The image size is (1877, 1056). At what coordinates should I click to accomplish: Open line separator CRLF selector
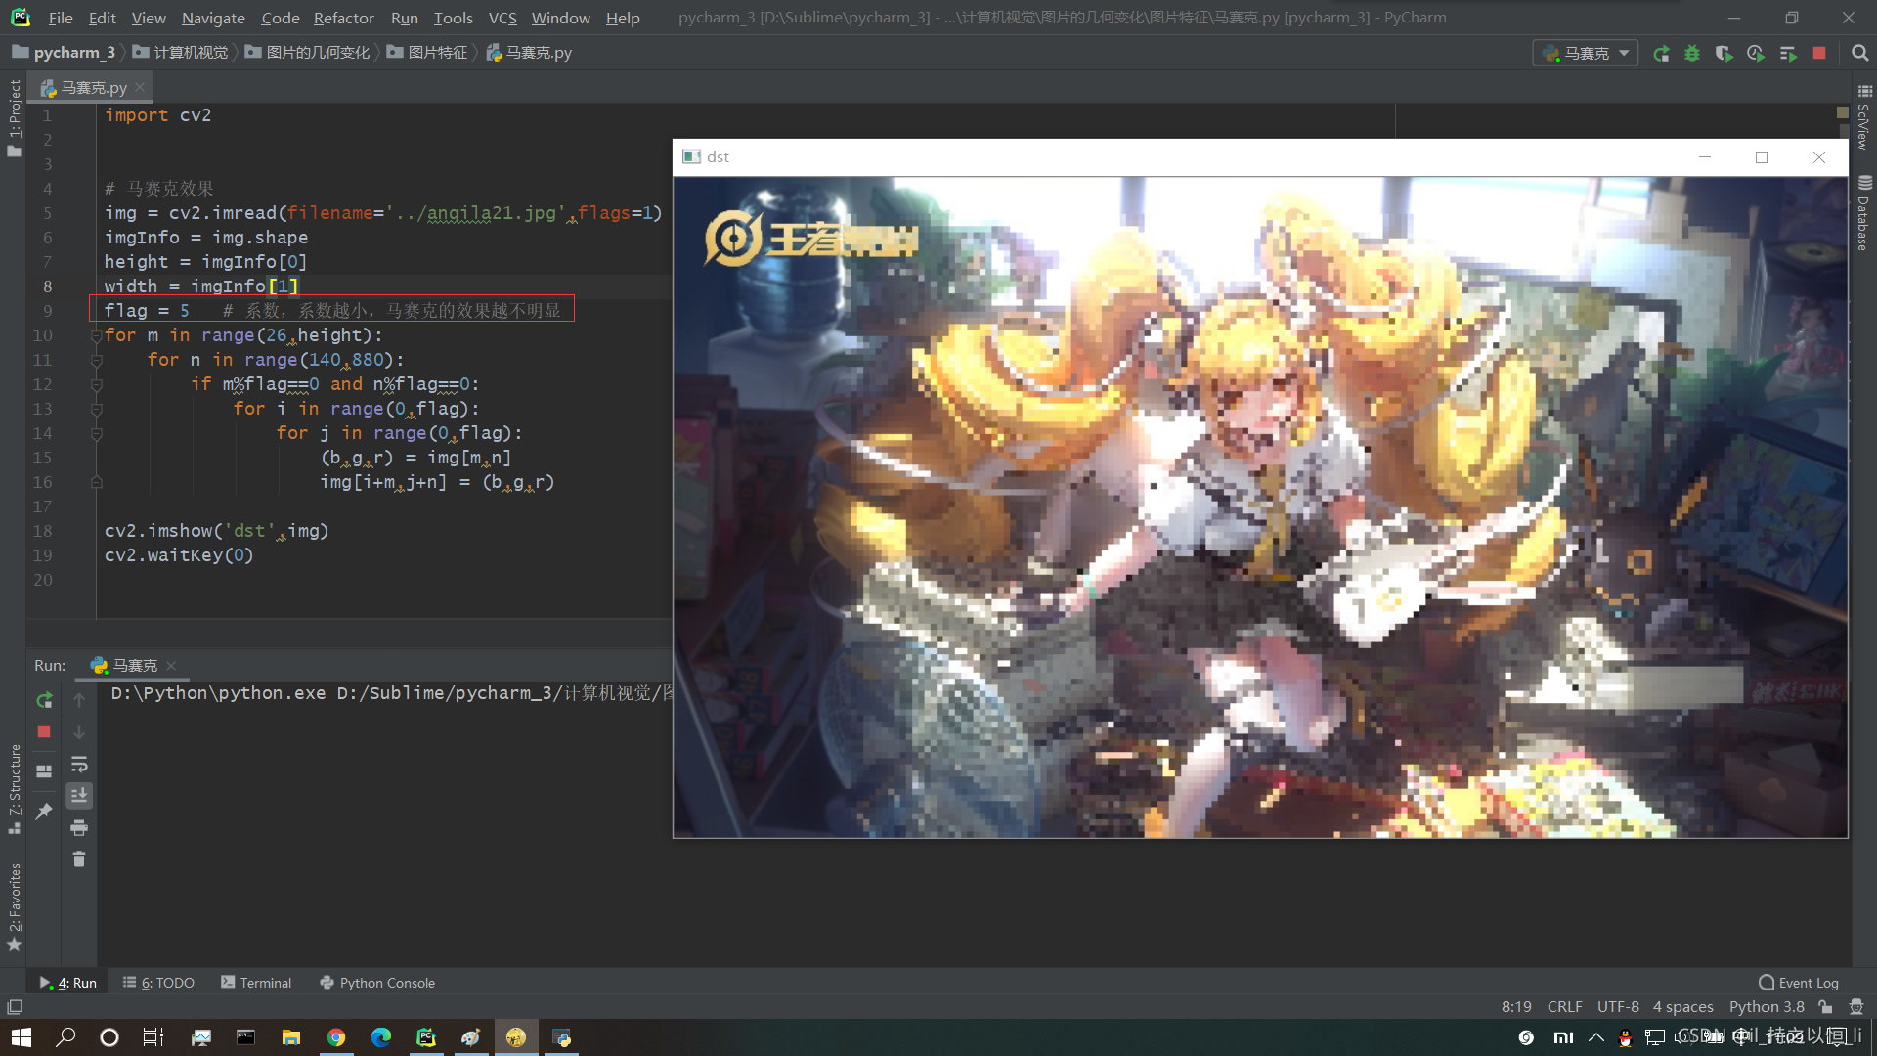(1564, 1007)
